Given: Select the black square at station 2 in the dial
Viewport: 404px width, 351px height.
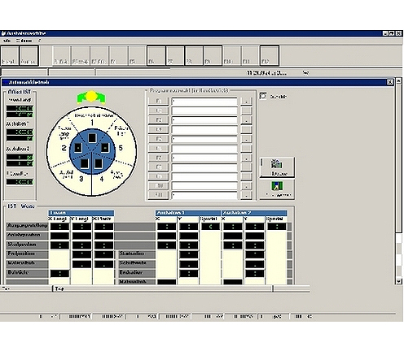Looking at the screenshot, I should pyautogui.click(x=78, y=148).
